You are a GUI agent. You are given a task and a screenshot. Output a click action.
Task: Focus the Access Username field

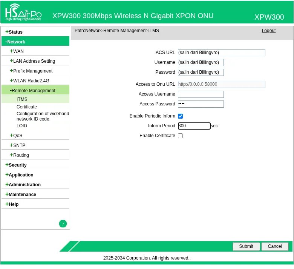(201, 94)
